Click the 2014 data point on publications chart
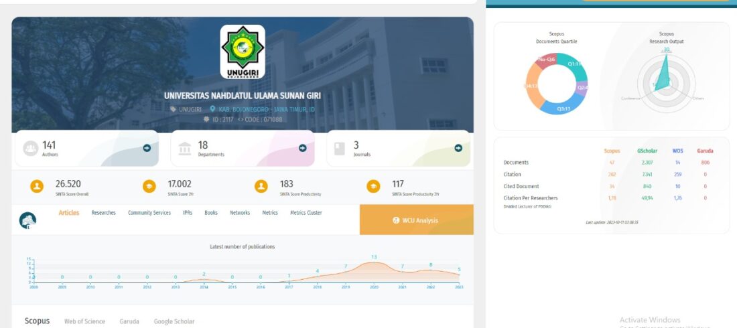 click(x=204, y=280)
